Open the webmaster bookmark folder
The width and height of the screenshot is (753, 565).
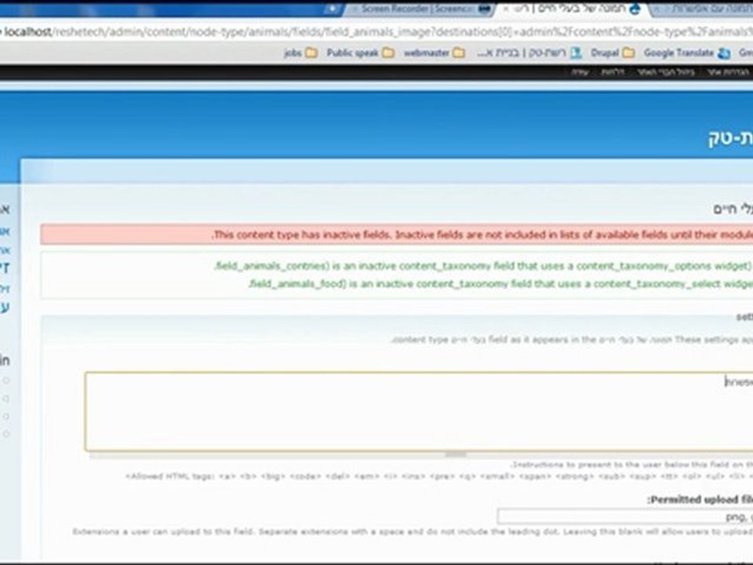click(434, 53)
